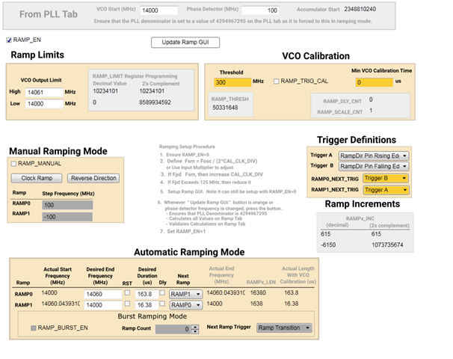Click the Reverse Direction button
The width and height of the screenshot is (453, 359).
click(93, 178)
